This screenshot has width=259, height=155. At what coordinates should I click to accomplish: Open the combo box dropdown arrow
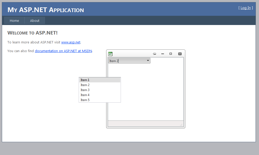coord(148,61)
